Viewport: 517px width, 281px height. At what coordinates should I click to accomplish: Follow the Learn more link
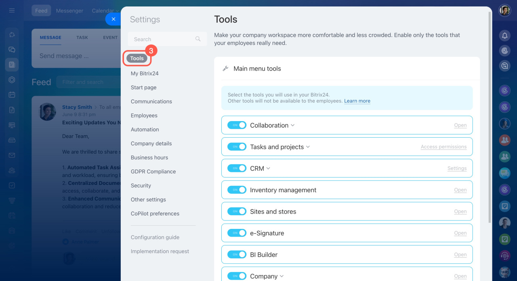point(357,101)
